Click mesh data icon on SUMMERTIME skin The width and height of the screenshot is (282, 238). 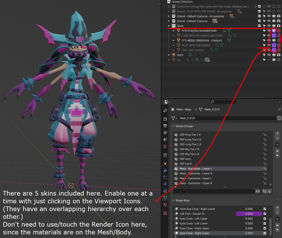229,31
